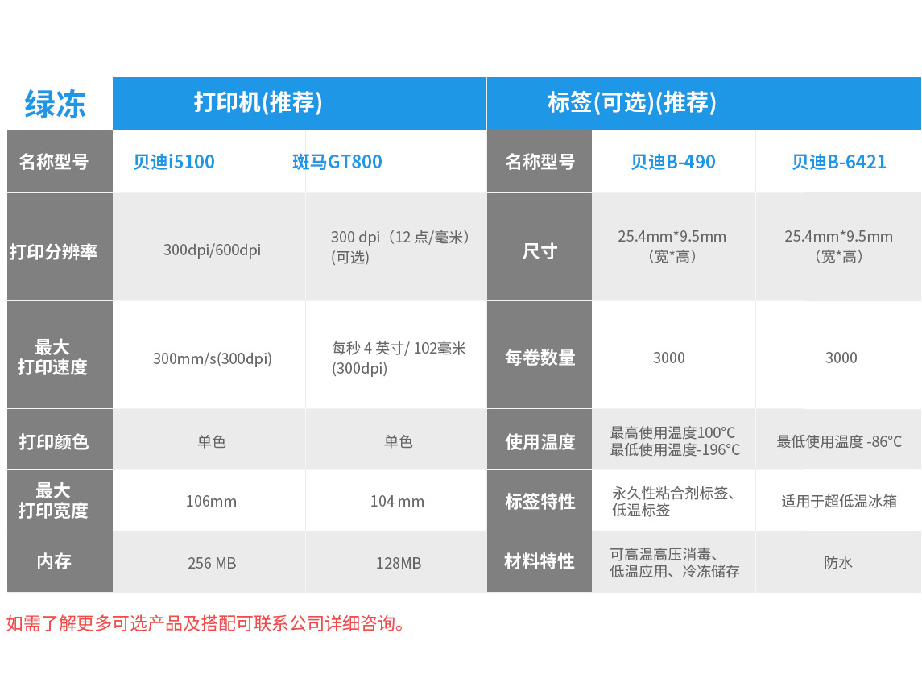Open the 贝迪i5100 printer model link
The height and width of the screenshot is (699, 922).
pyautogui.click(x=174, y=162)
